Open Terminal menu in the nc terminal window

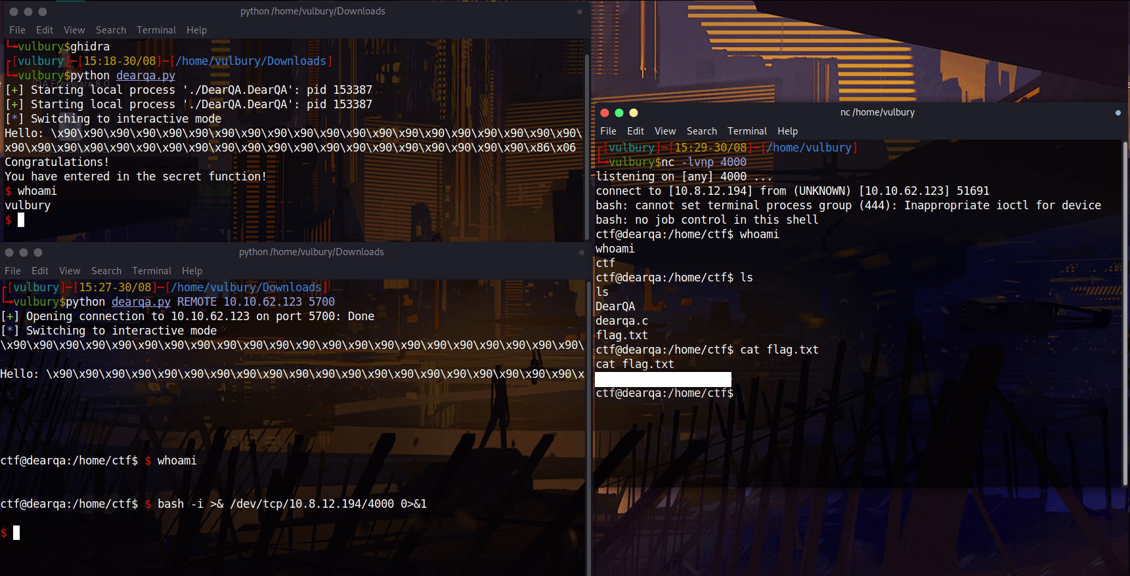click(747, 131)
